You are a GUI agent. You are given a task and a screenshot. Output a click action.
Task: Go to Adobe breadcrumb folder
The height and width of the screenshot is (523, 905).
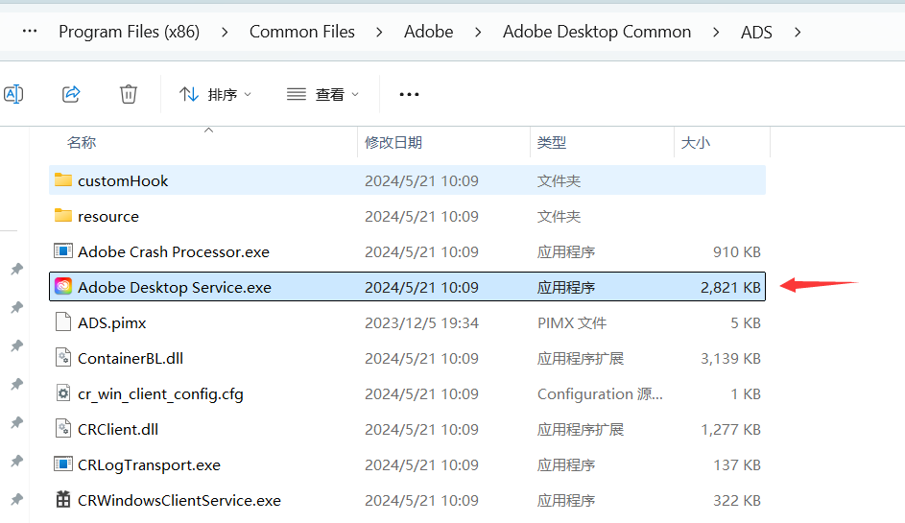pos(428,32)
